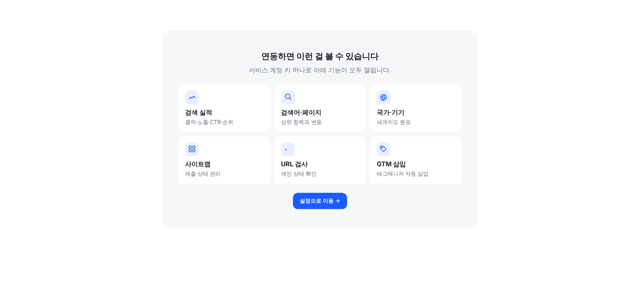This screenshot has height=305, width=640.
Task: Click the 제출·상태 관리 description text
Action: coord(203,174)
